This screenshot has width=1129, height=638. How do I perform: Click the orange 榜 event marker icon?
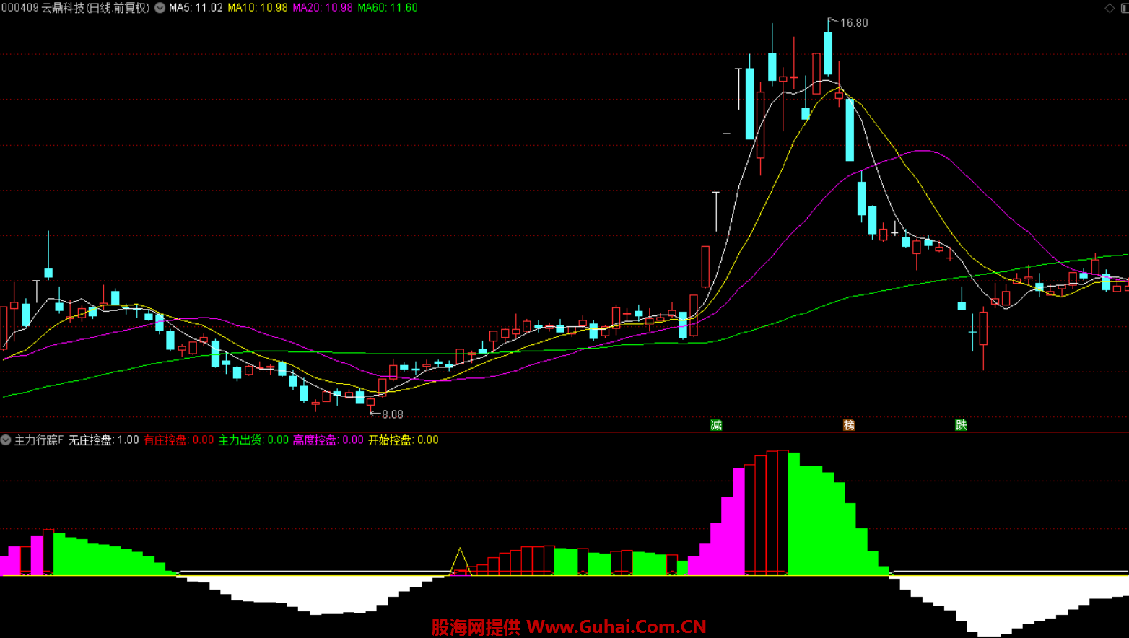tap(849, 425)
